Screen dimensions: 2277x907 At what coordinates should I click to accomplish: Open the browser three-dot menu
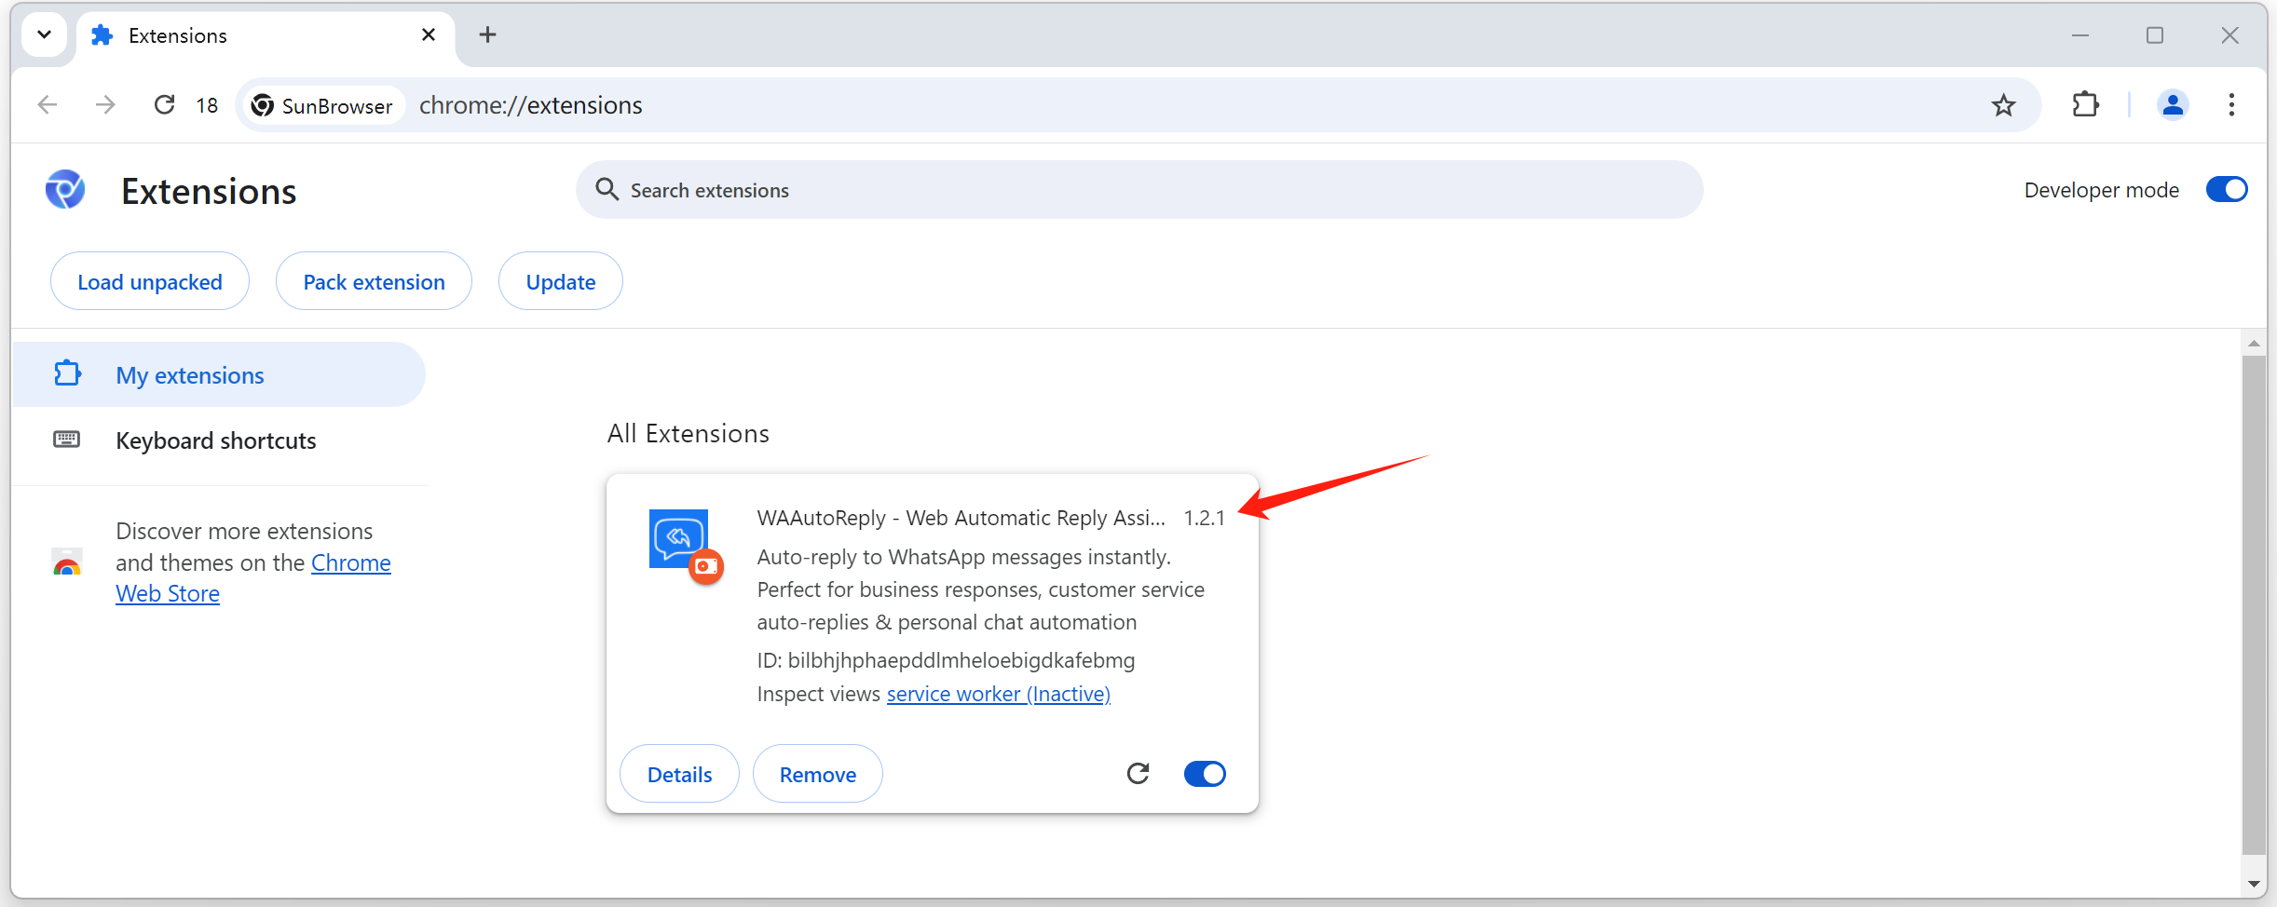pyautogui.click(x=2230, y=105)
